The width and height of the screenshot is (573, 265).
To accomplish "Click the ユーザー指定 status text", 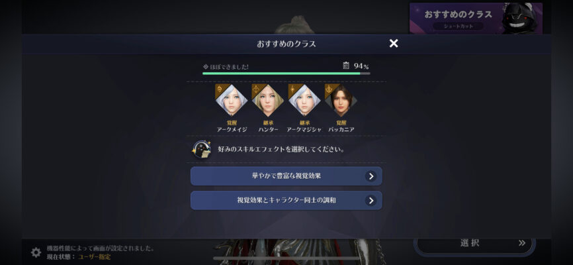I will click(x=94, y=256).
